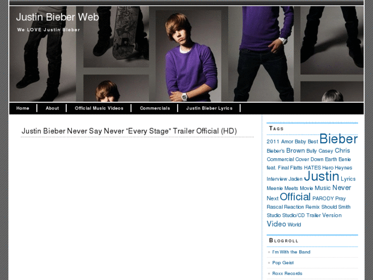The image size is (373, 280).
Task: Select the Meenie tag
Action: click(x=275, y=188)
